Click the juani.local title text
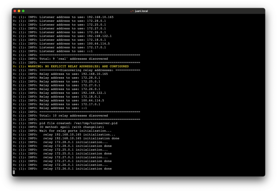The width and height of the screenshot is (277, 192). click(141, 11)
